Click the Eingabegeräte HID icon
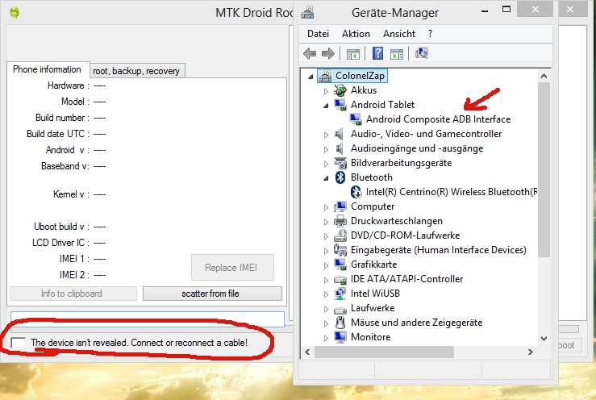Screen dimensions: 596x400 (340, 250)
